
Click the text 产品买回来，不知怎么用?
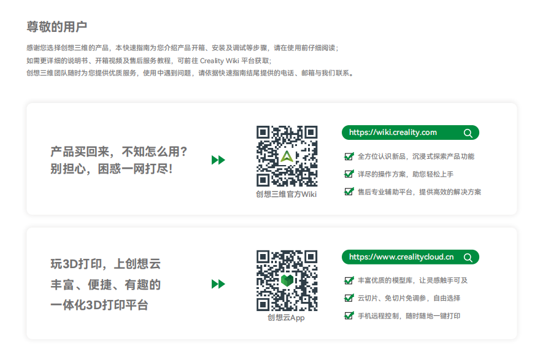118,152
